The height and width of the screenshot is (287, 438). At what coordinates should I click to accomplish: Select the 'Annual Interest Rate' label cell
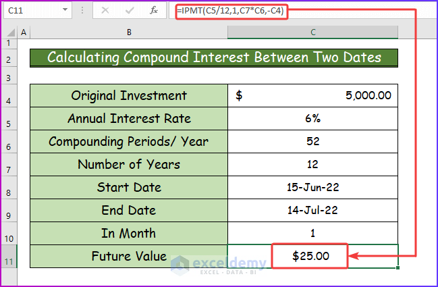click(129, 118)
